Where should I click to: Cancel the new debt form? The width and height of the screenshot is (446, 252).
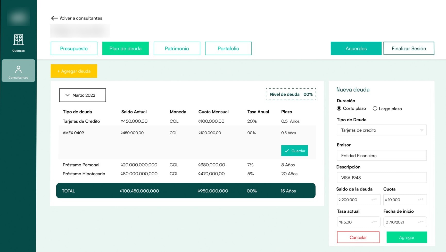click(358, 237)
